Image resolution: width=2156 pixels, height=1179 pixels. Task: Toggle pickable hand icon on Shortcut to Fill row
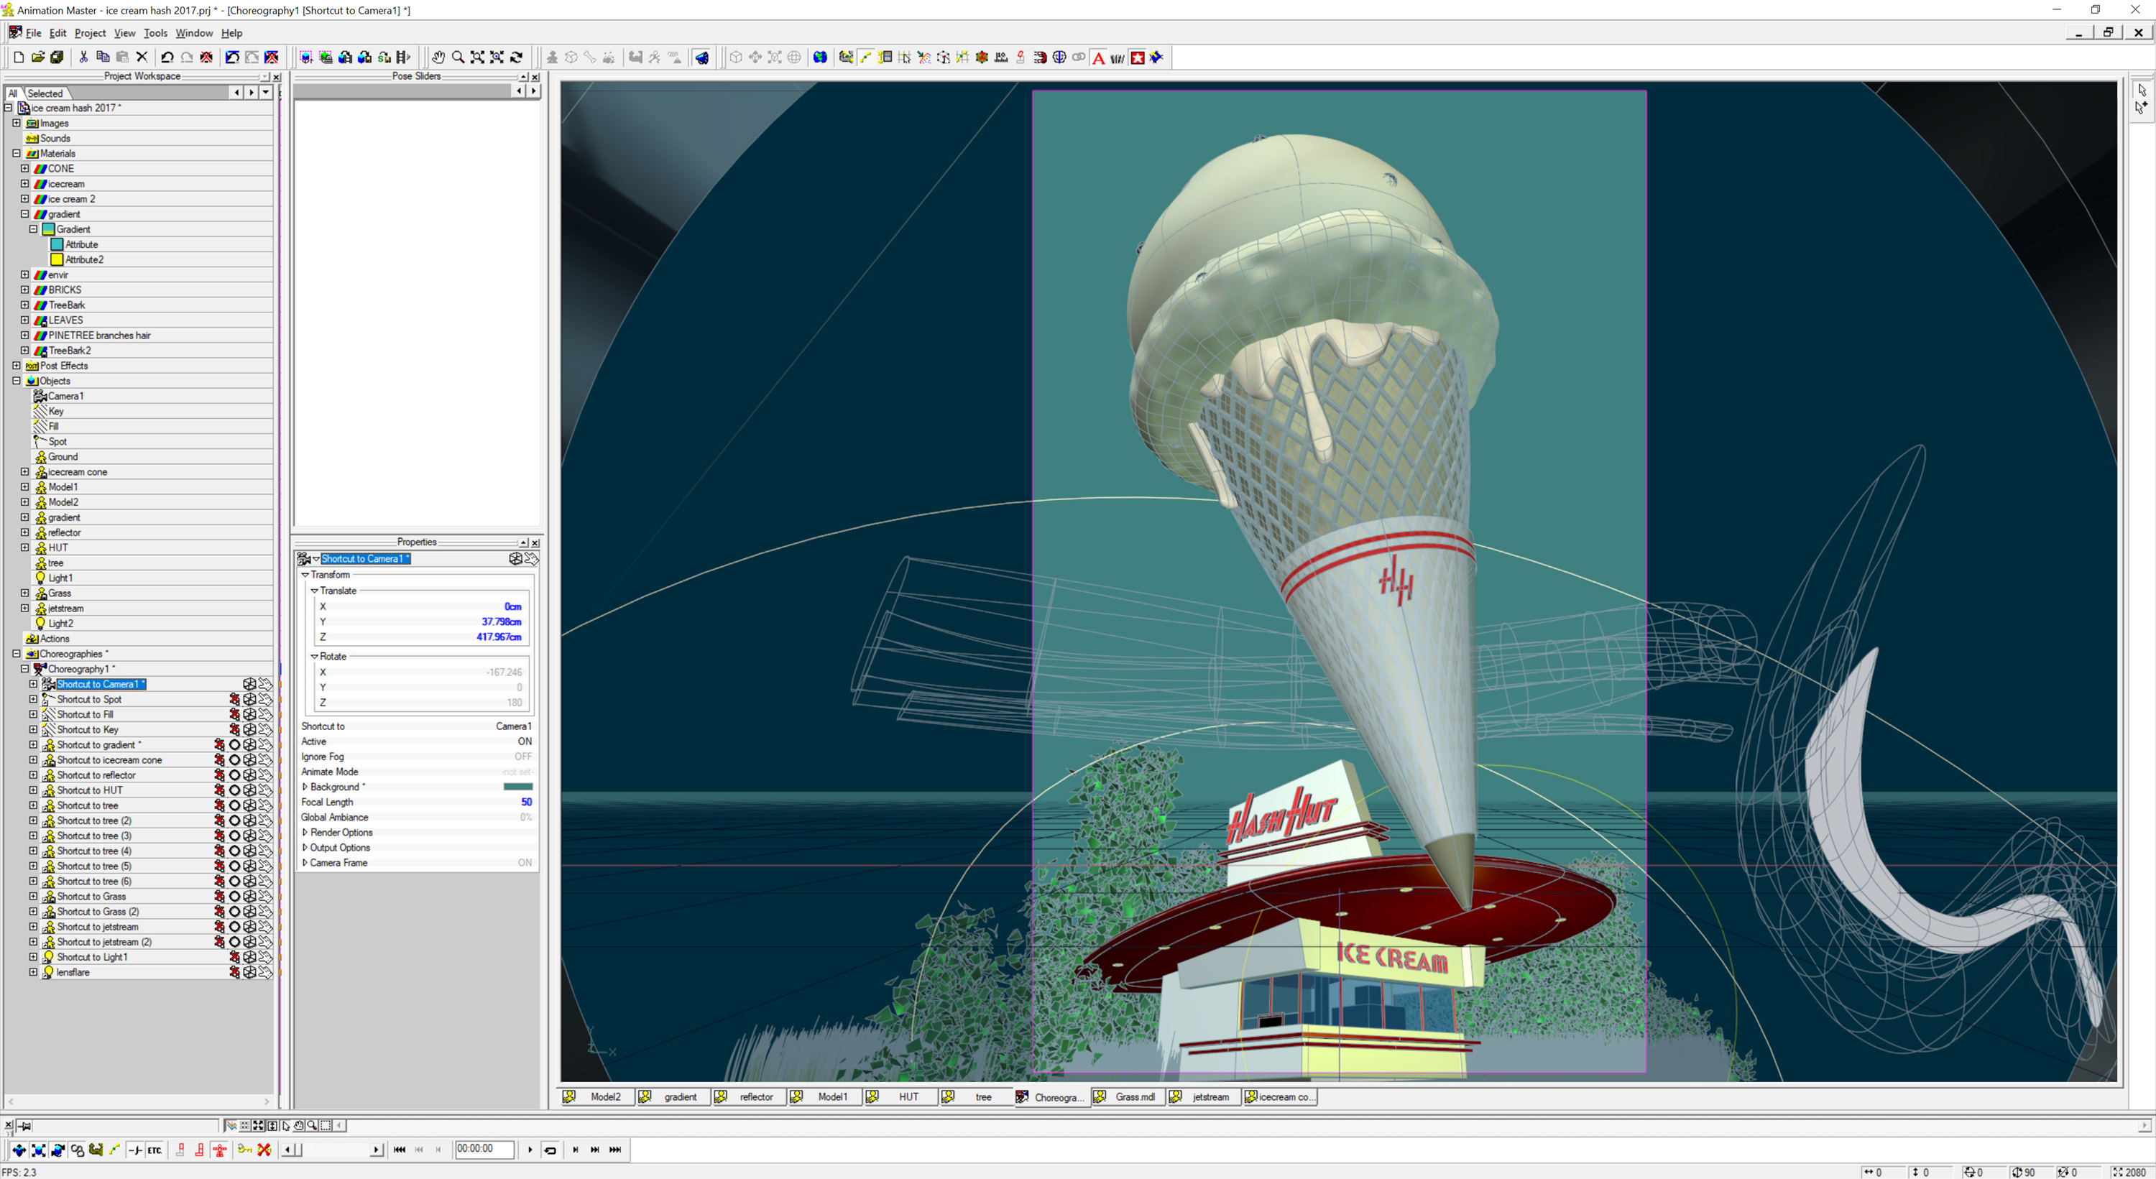[x=265, y=715]
